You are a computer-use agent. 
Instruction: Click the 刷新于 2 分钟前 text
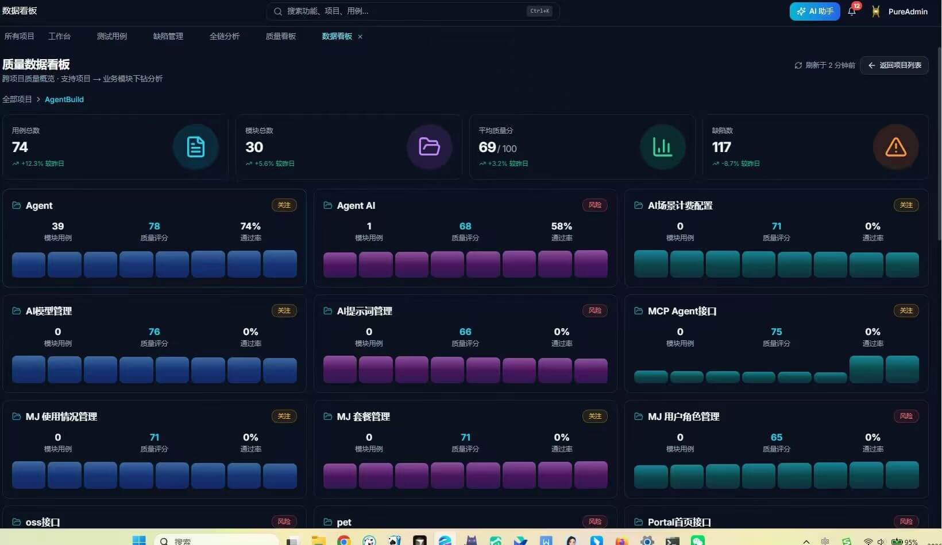[830, 65]
